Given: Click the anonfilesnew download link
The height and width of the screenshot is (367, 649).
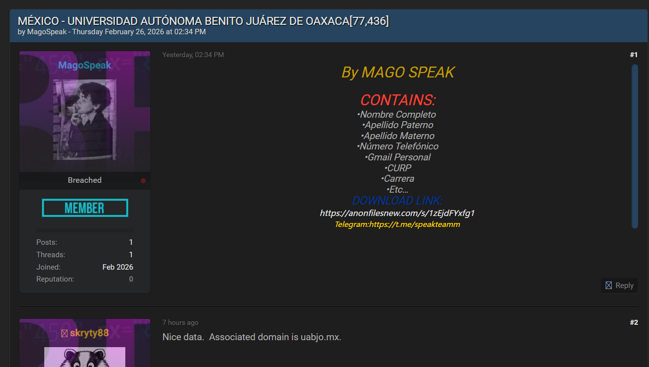Looking at the screenshot, I should pos(397,213).
